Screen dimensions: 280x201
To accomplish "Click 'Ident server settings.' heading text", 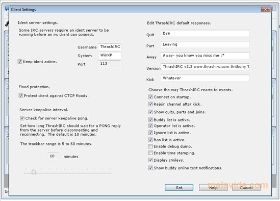I will click(x=38, y=22).
